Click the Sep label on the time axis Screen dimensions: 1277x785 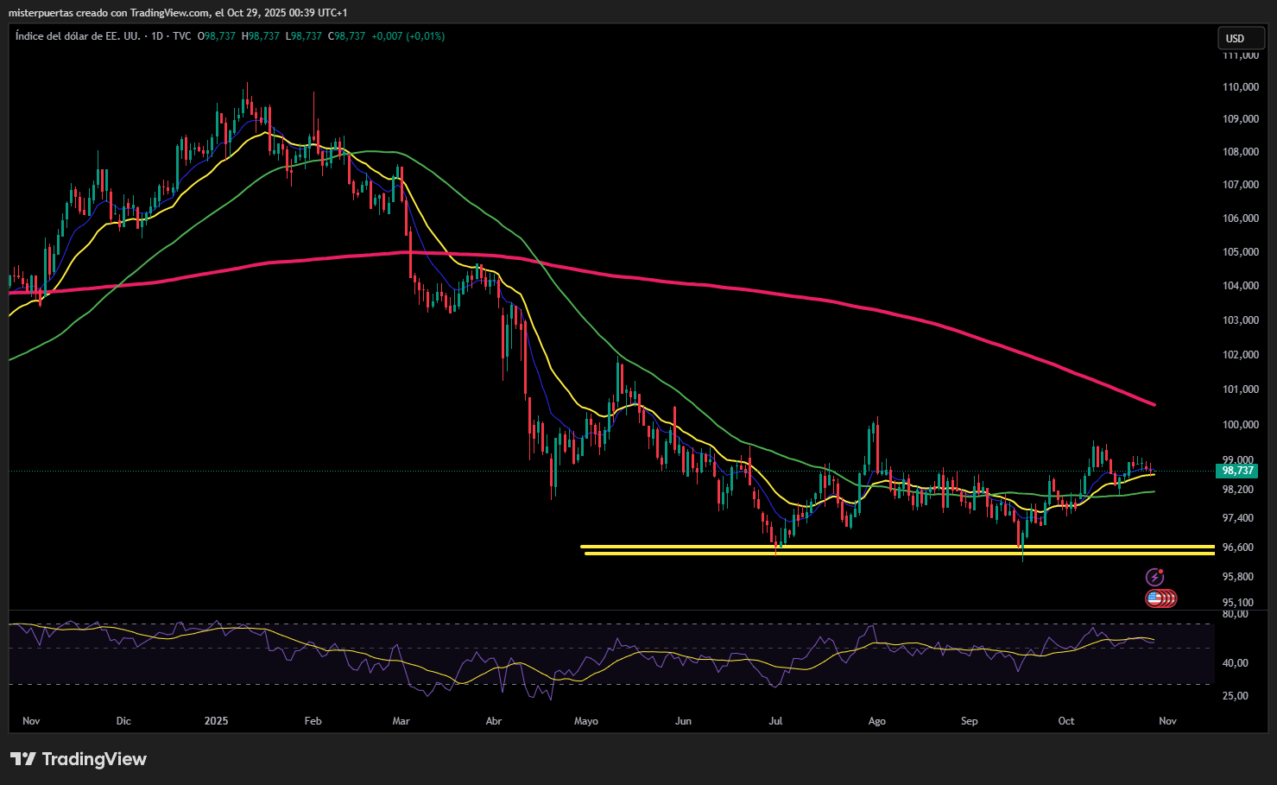click(x=970, y=721)
